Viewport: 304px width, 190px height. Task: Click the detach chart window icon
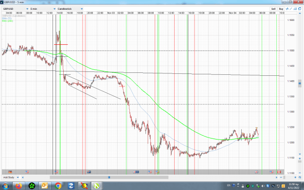300,9
